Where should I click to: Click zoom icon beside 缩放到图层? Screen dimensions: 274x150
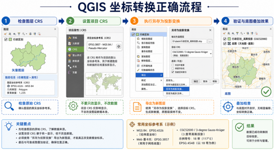click(x=138, y=39)
